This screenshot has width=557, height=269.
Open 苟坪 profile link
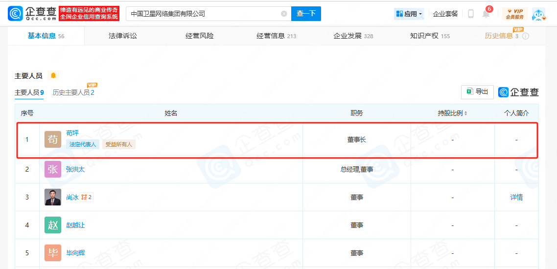pyautogui.click(x=72, y=133)
